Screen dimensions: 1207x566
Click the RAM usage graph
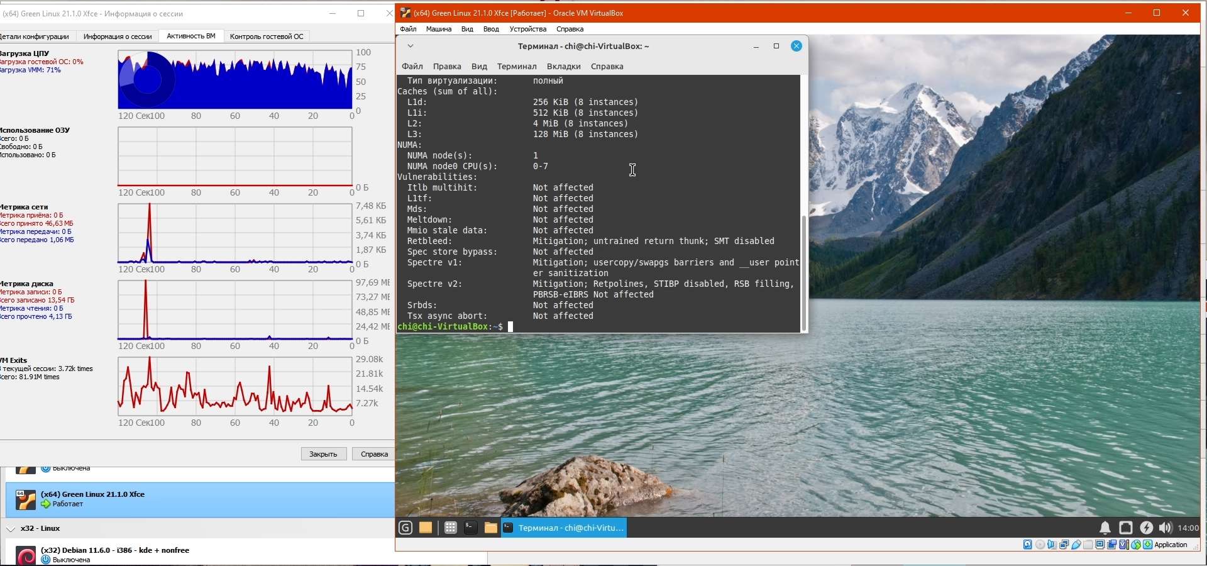tap(235, 157)
